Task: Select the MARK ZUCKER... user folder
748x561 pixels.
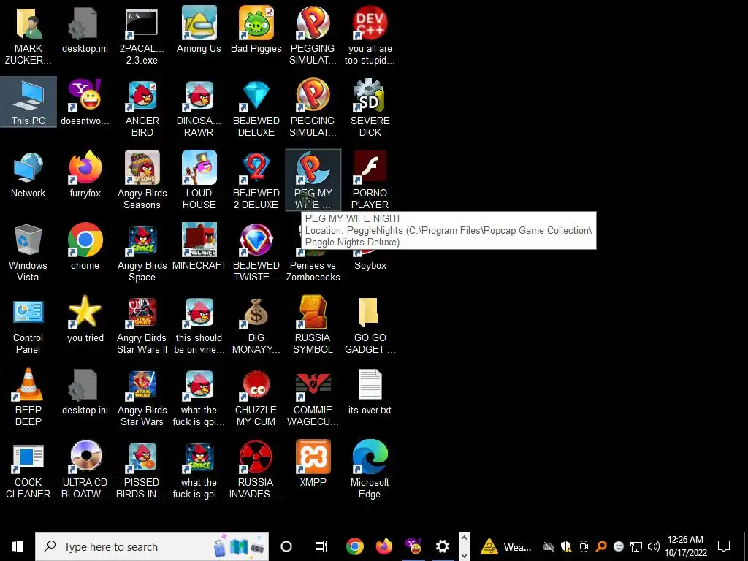Action: coord(28,36)
